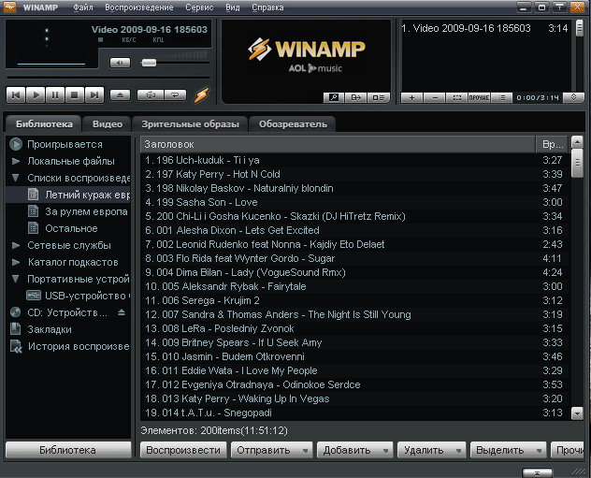Toggle repeat playback mode
Screen dimensions: 591x478
pyautogui.click(x=175, y=95)
